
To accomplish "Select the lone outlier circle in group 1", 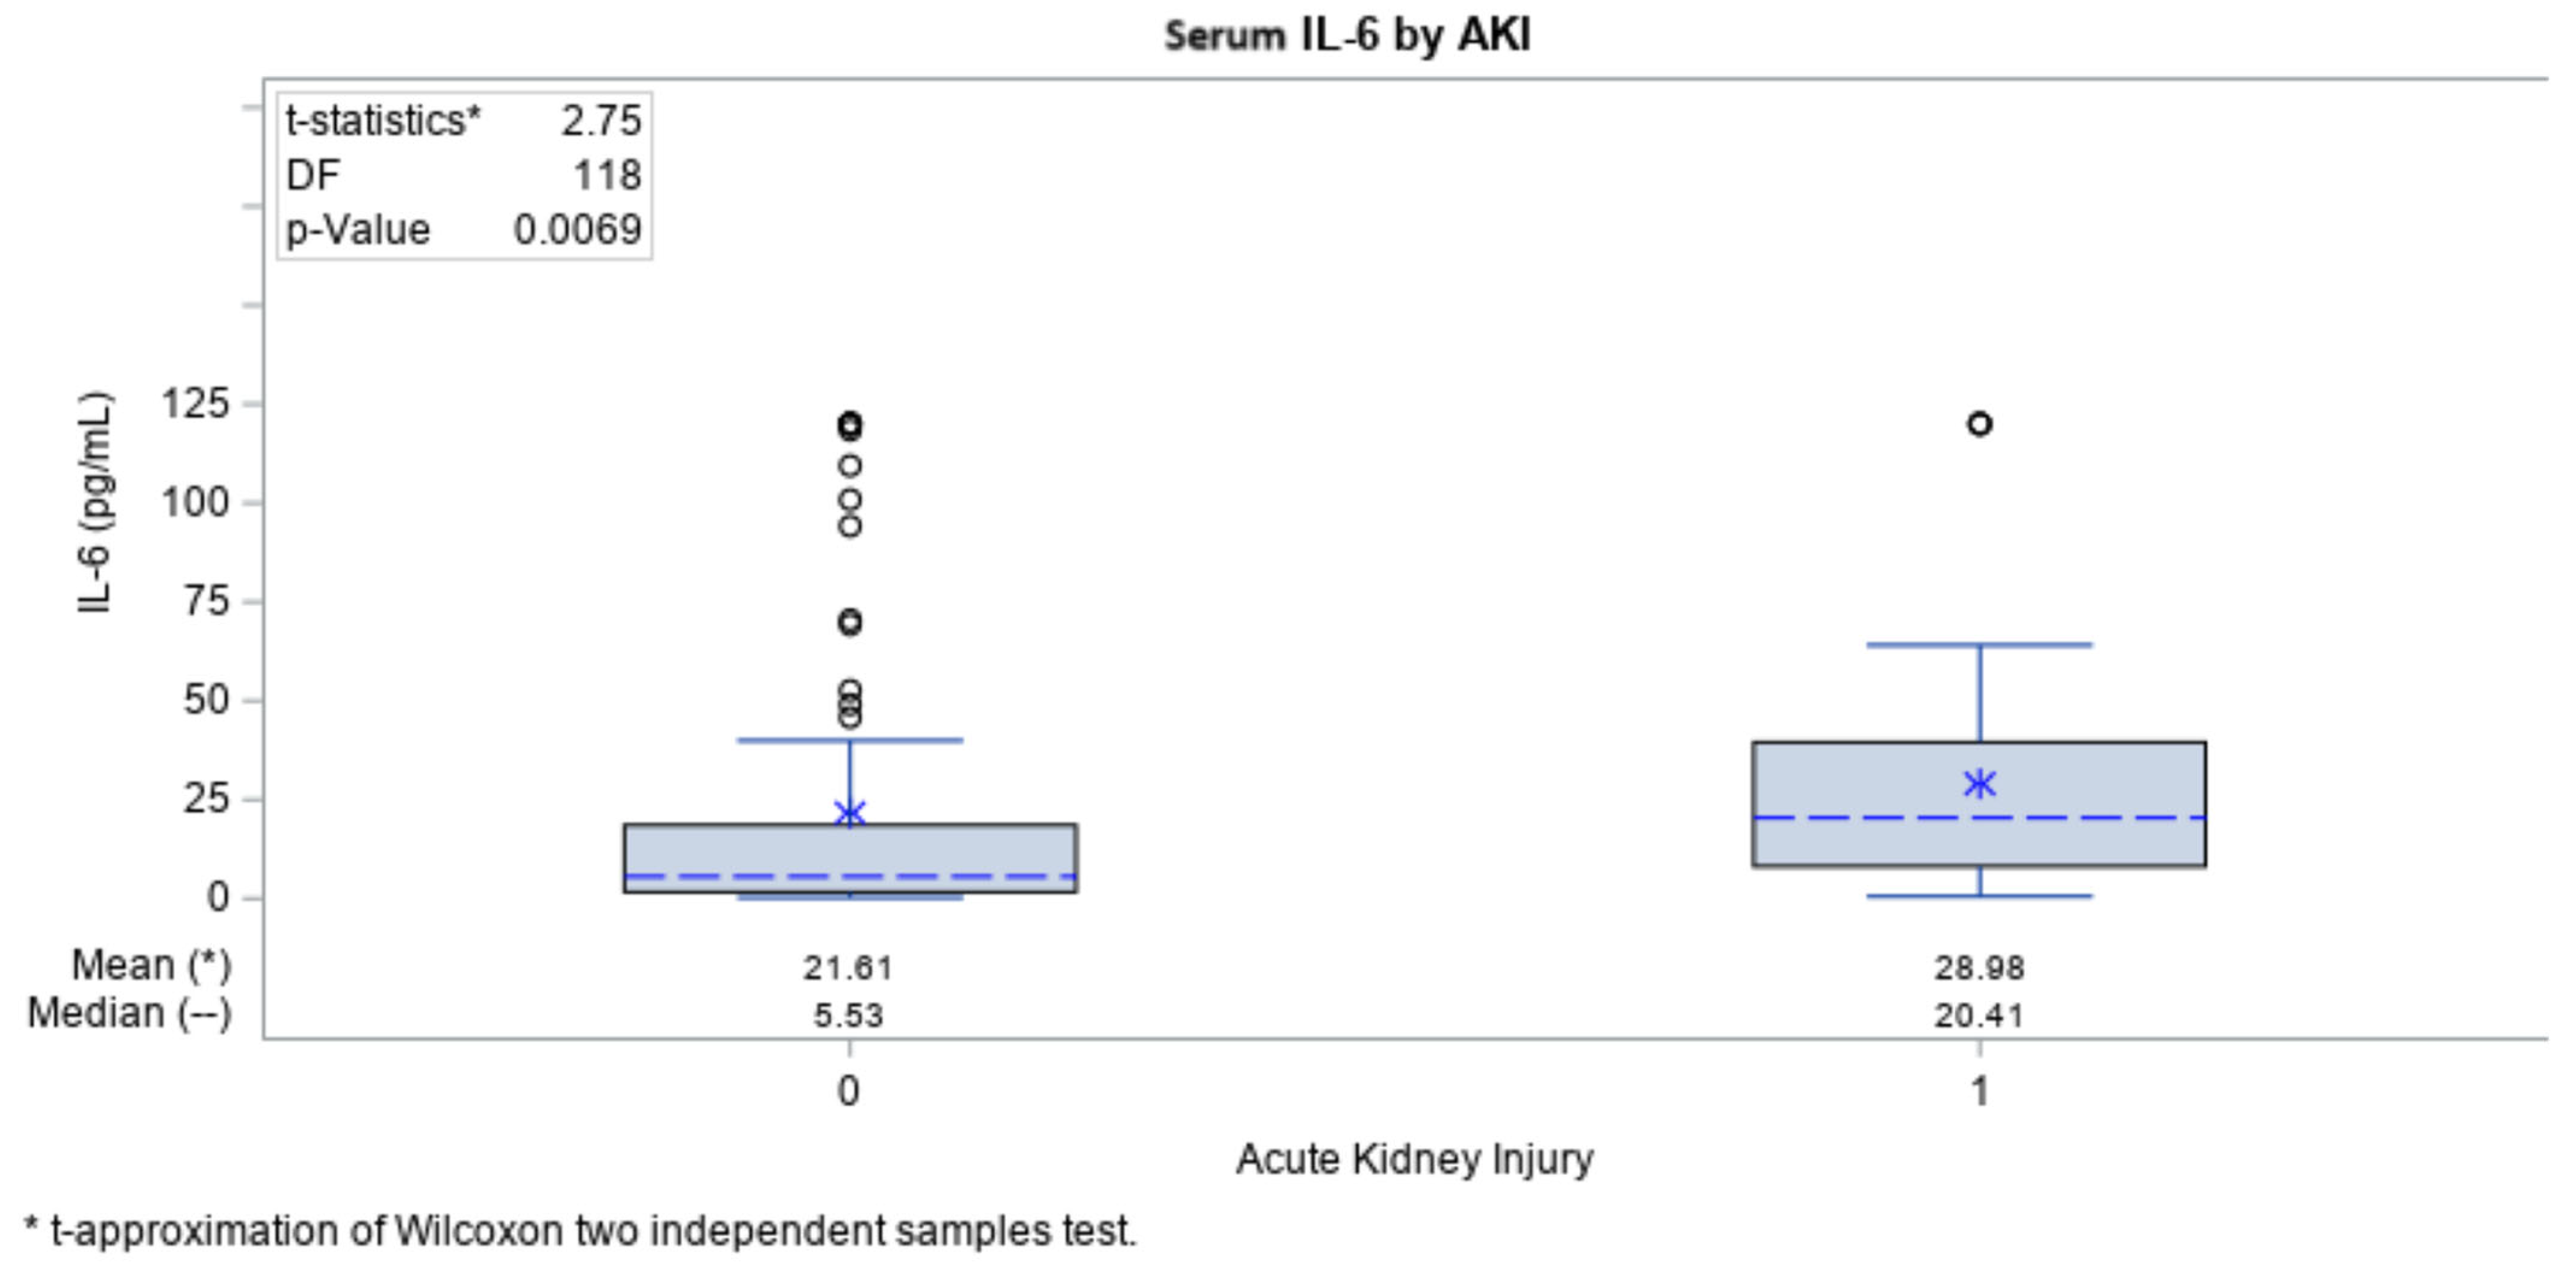I will click(1979, 424).
